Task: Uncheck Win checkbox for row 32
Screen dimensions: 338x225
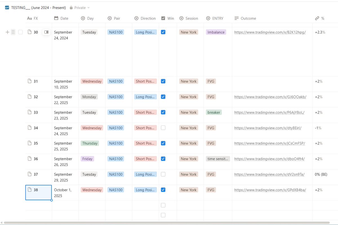Action: (x=163, y=97)
